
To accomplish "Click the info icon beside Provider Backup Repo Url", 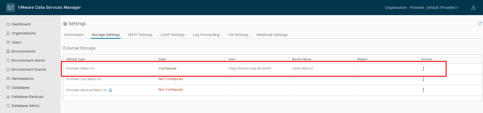I will click(110, 90).
